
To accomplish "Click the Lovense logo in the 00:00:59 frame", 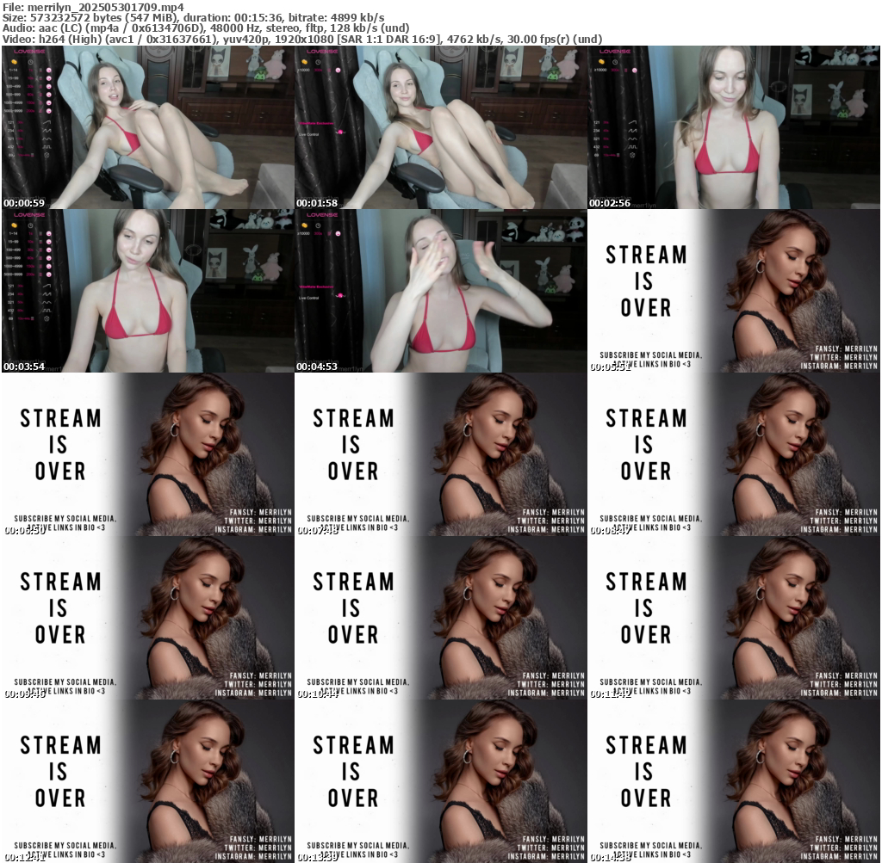I will (x=28, y=52).
